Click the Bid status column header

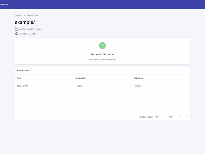coord(138,78)
